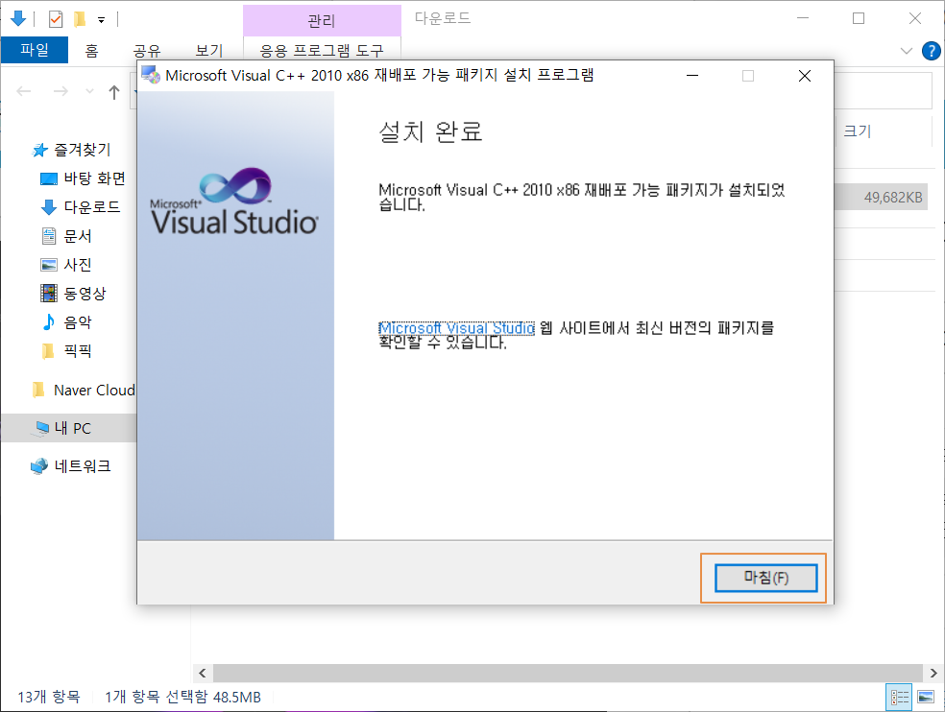Viewport: 945px width, 712px height.
Task: Open 동영상 in the navigation pane
Action: 85,294
